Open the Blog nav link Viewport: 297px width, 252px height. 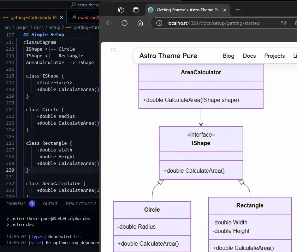tap(228, 56)
